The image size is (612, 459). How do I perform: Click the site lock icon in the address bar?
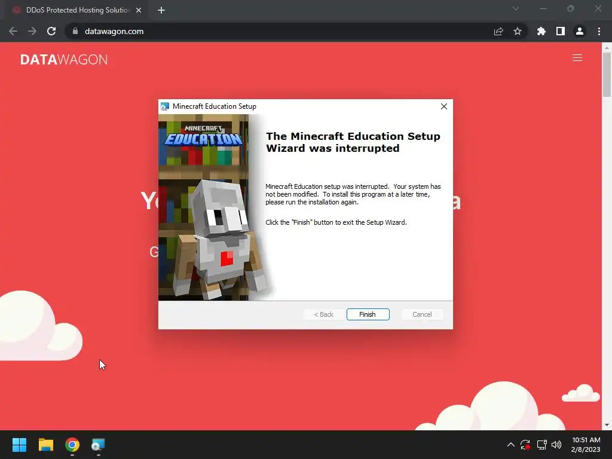pos(75,31)
